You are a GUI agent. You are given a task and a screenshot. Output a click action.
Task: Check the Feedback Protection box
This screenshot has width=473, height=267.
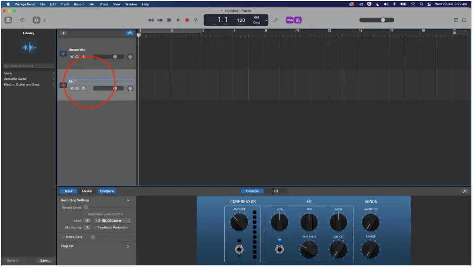click(x=94, y=227)
